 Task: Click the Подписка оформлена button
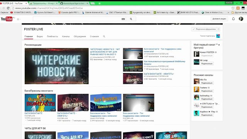(204, 29)
